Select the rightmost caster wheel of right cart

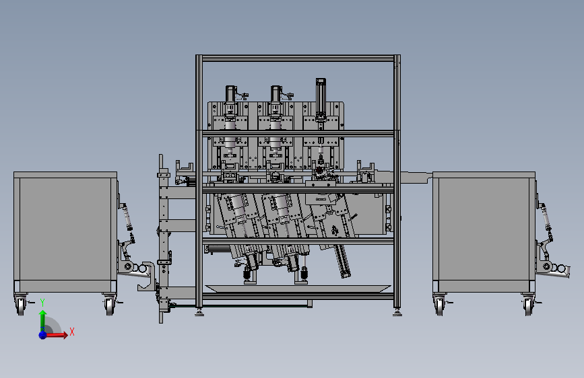click(x=529, y=306)
